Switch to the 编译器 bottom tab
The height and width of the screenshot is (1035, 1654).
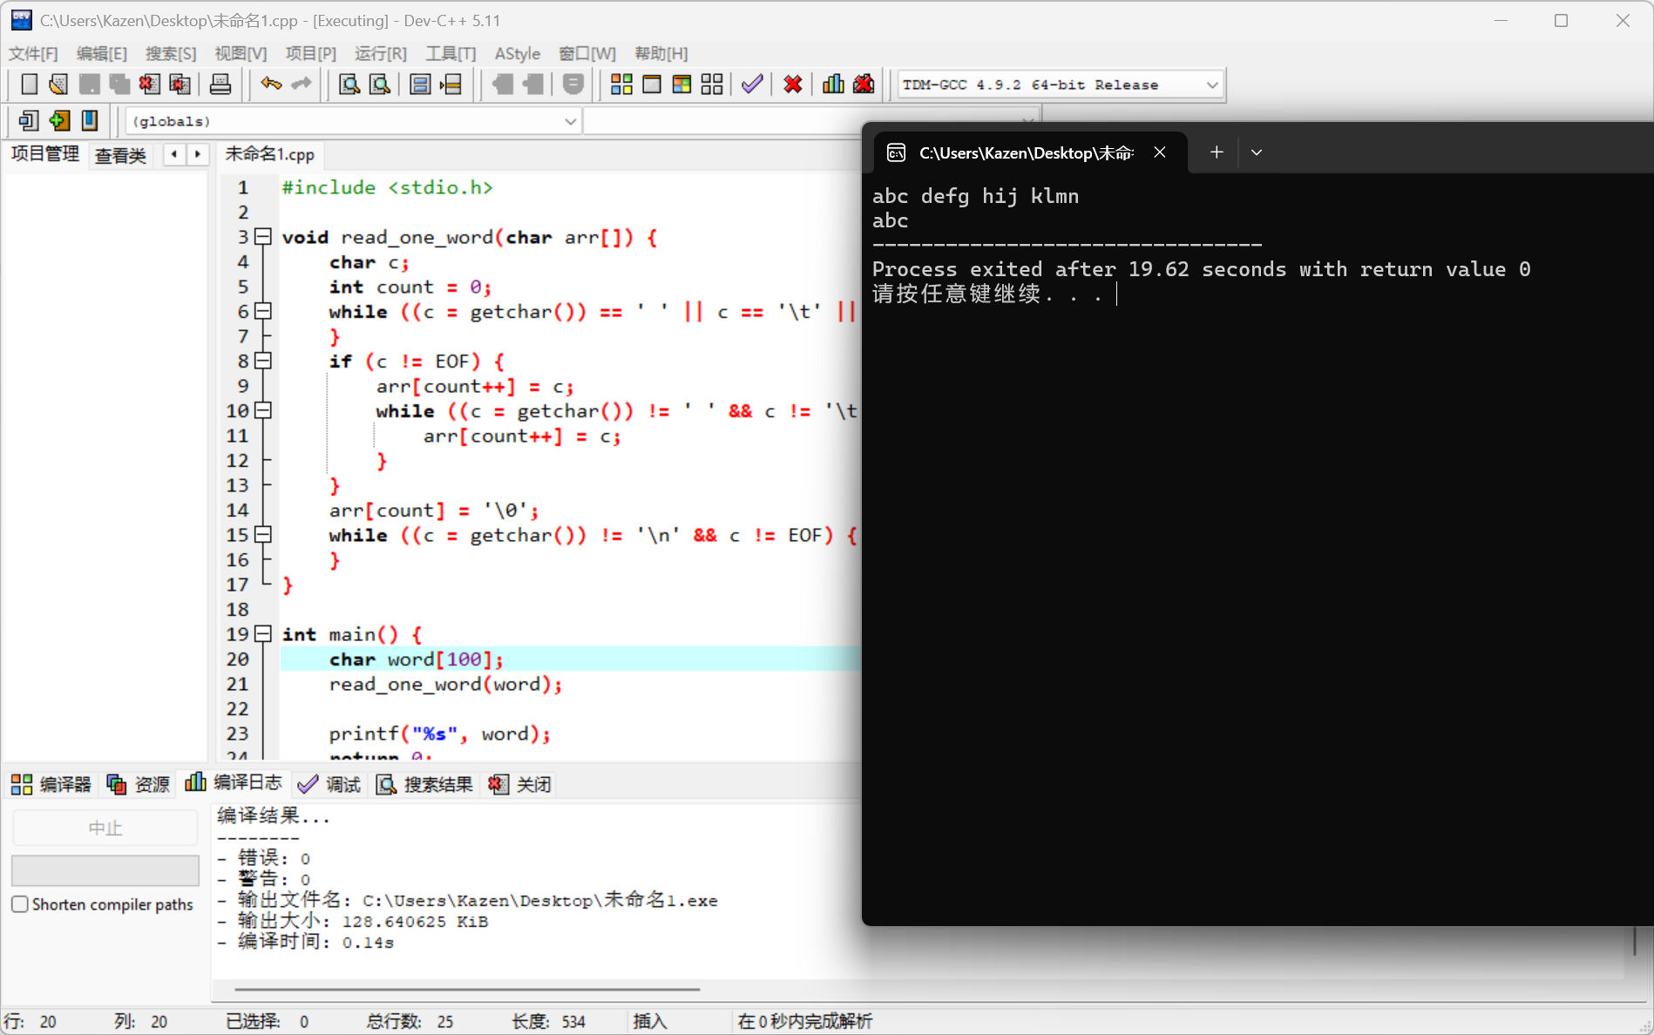point(51,784)
